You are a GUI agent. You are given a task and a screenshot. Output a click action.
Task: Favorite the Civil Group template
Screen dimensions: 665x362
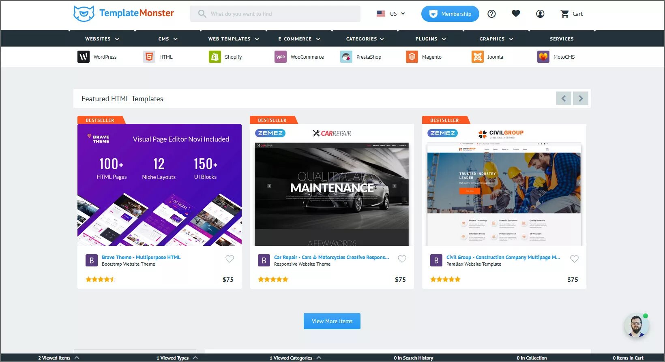[x=574, y=259]
